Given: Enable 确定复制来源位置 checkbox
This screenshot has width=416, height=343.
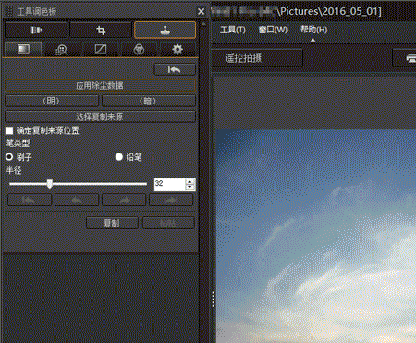Looking at the screenshot, I should pyautogui.click(x=9, y=130).
